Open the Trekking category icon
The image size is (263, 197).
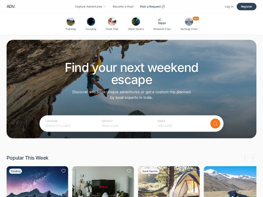pos(70,22)
